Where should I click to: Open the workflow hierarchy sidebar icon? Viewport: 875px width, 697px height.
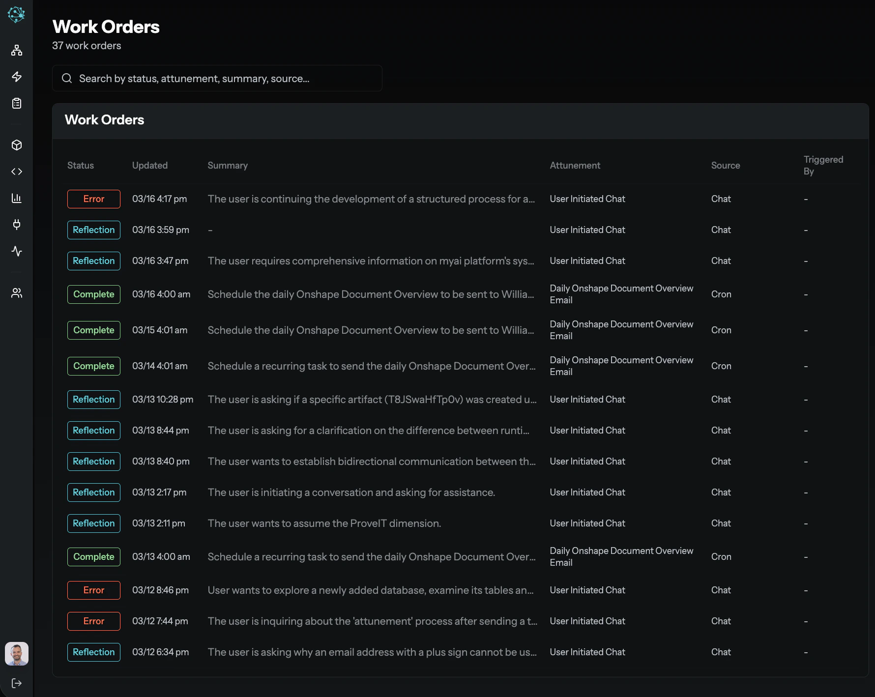point(17,50)
